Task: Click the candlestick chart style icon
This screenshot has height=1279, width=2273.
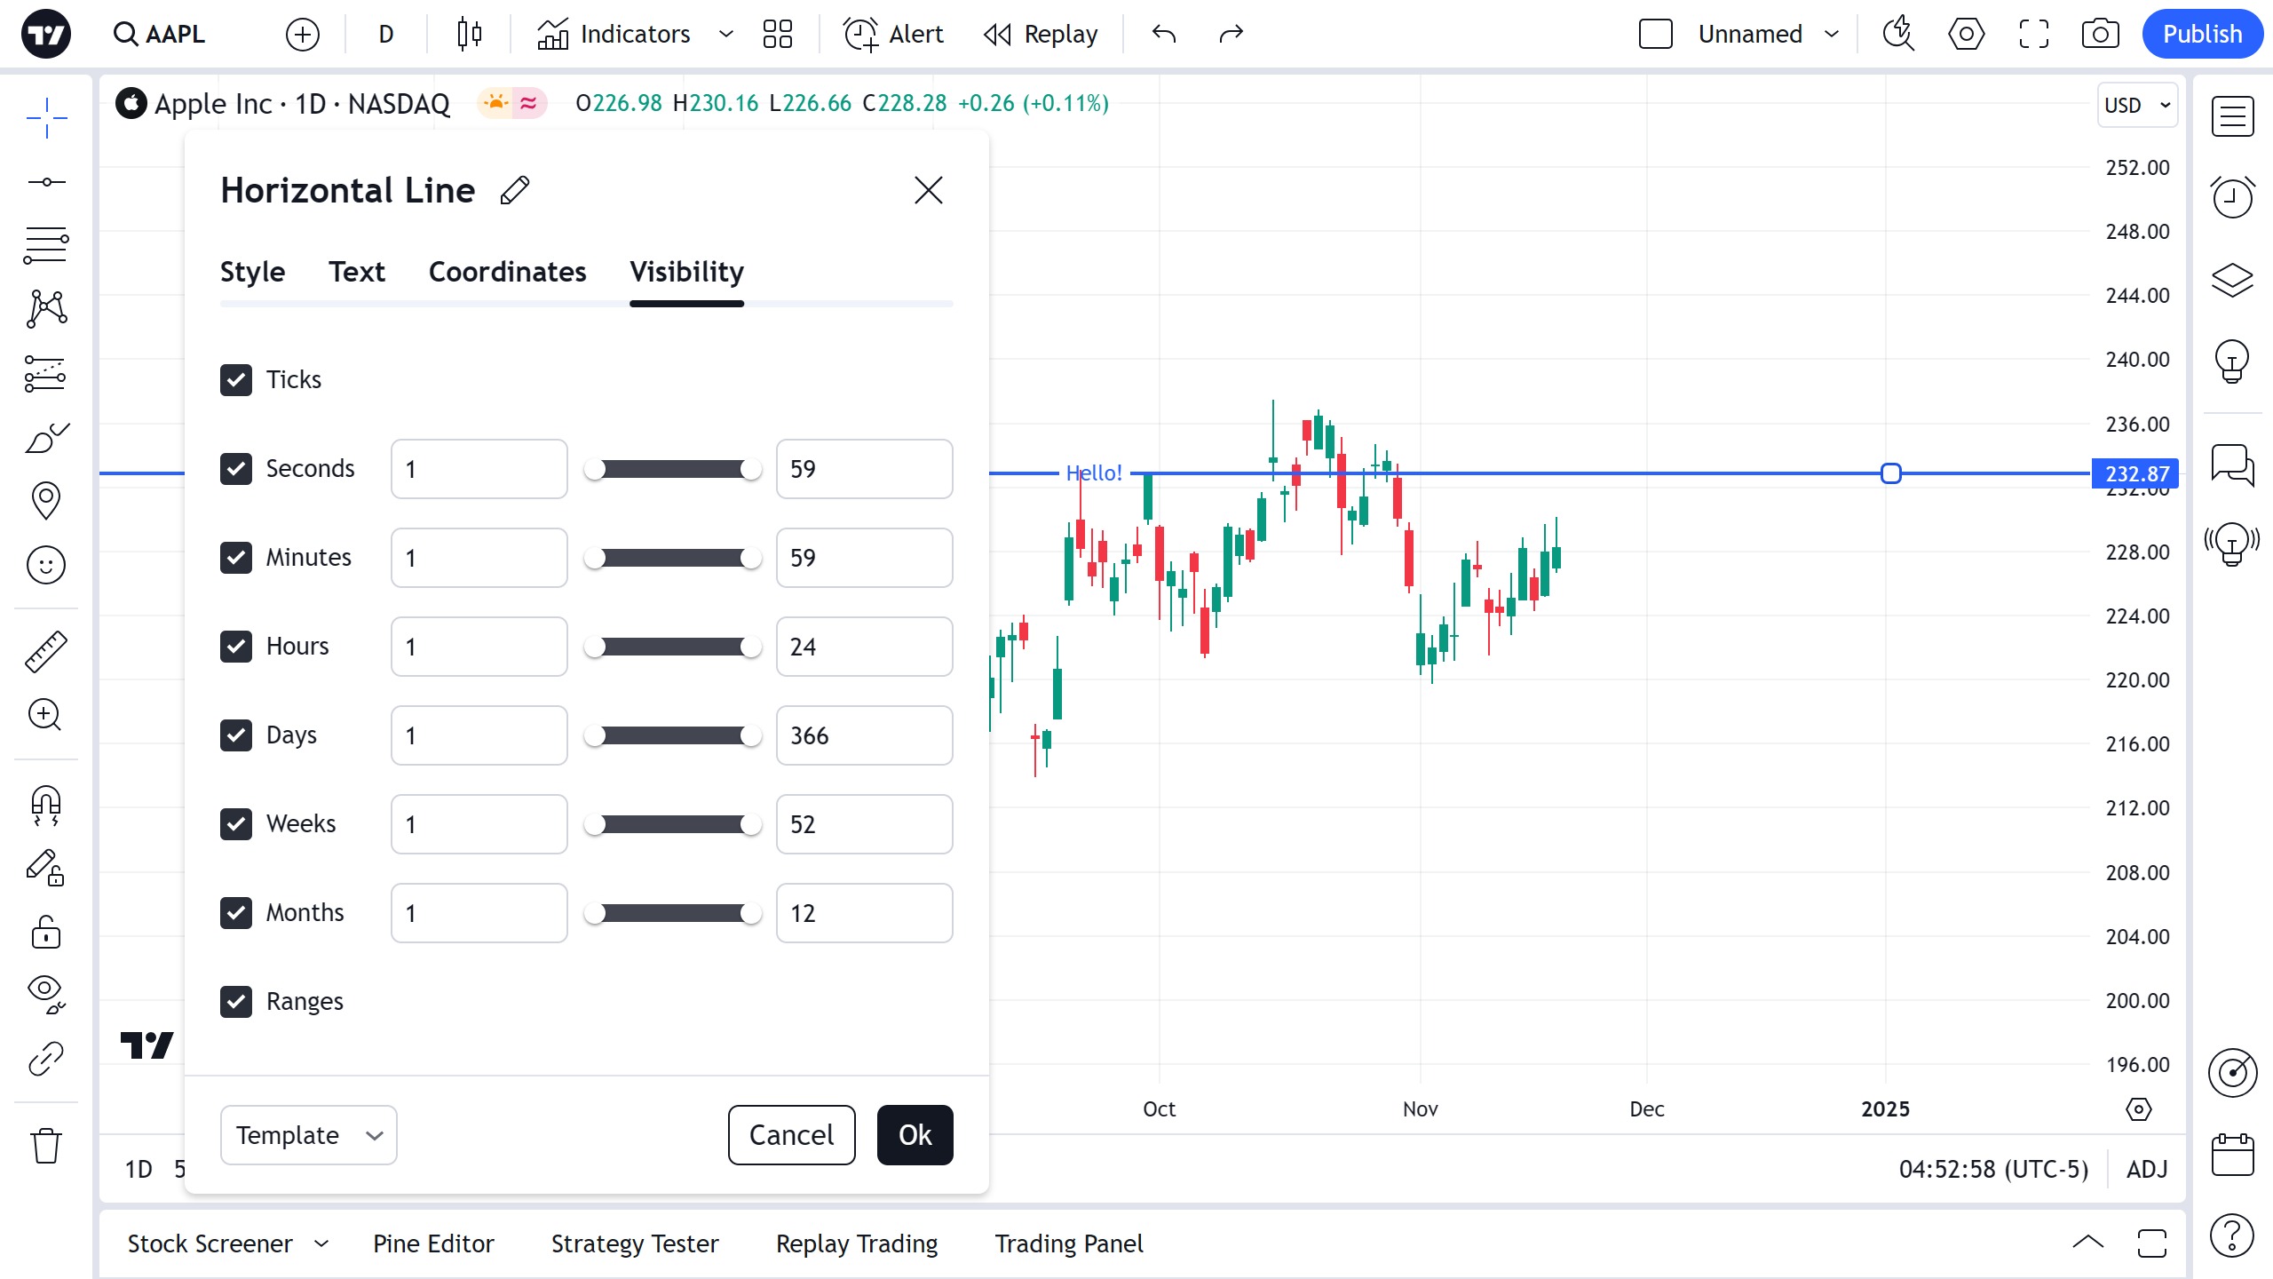Action: (x=469, y=35)
